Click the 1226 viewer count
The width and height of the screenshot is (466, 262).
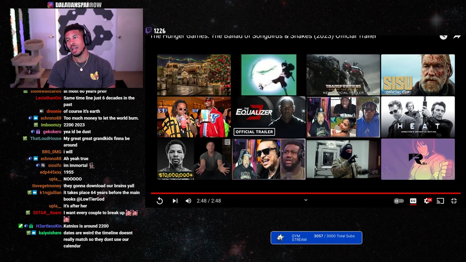(159, 31)
